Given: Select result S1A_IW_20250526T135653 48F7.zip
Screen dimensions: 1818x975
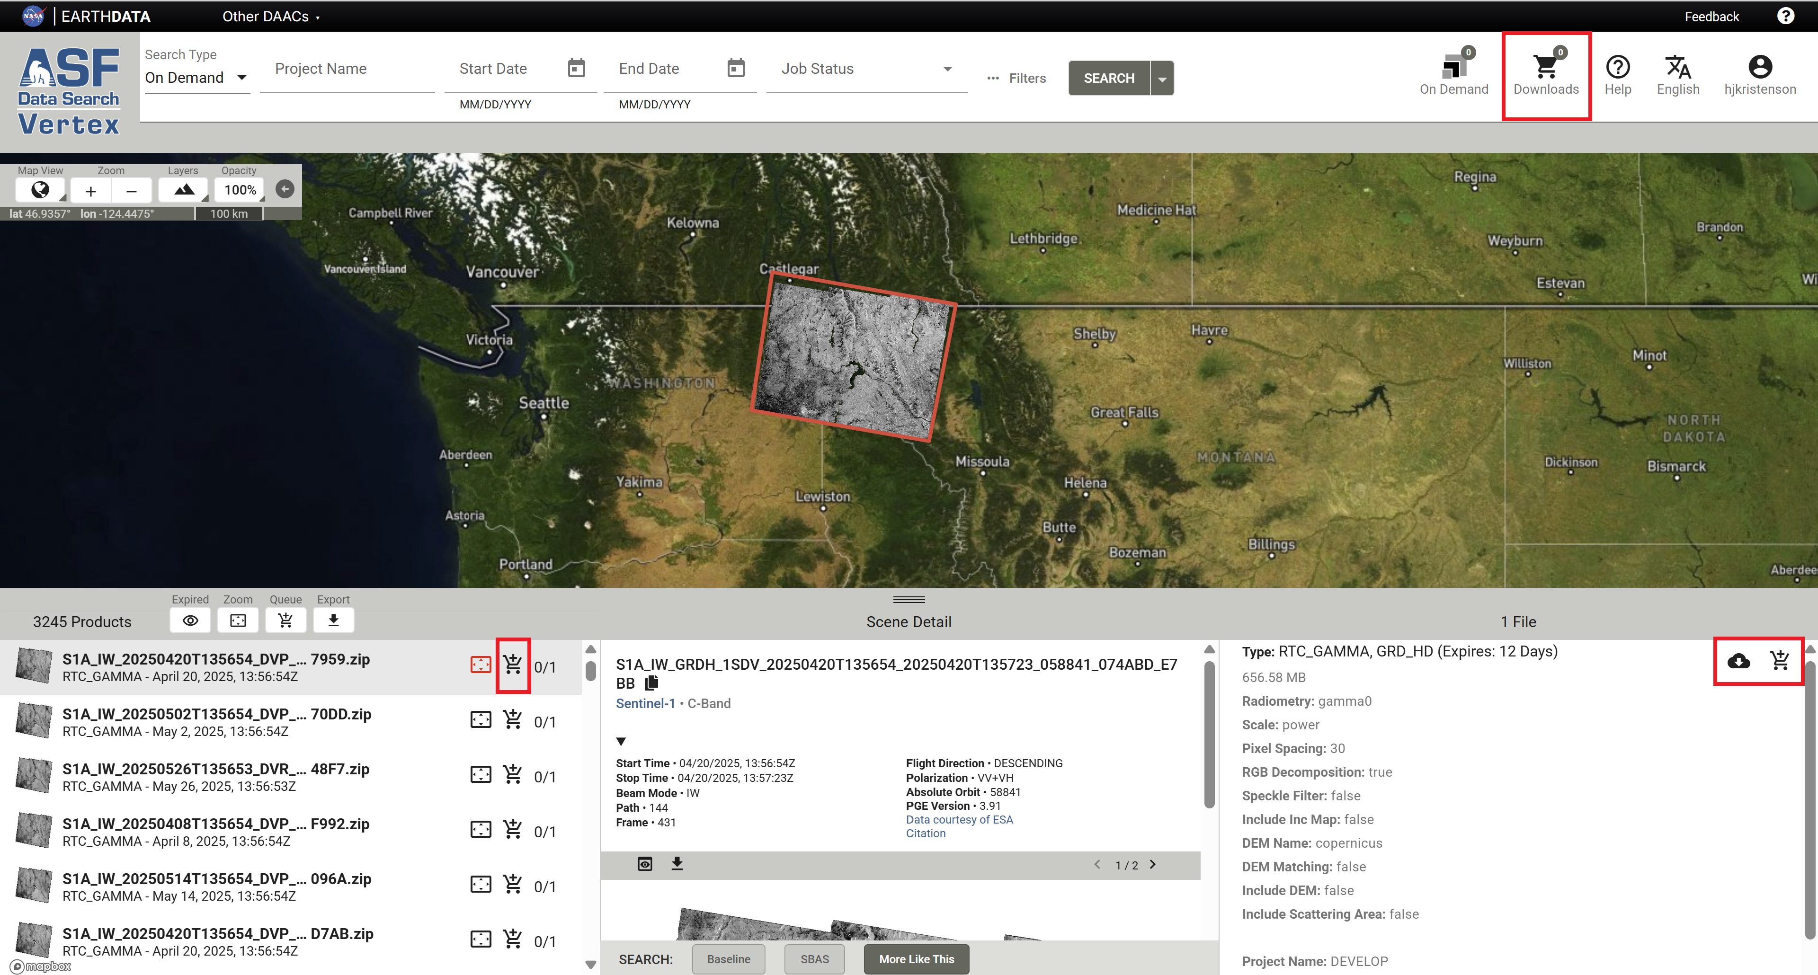Looking at the screenshot, I should click(x=290, y=777).
